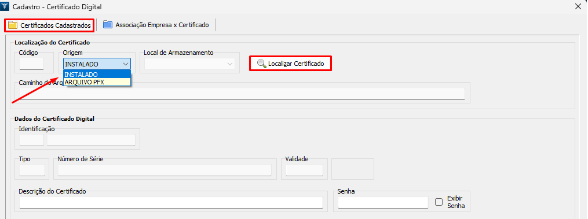Click into the Descrição do Certificado field
588x219 pixels.
tap(171, 202)
